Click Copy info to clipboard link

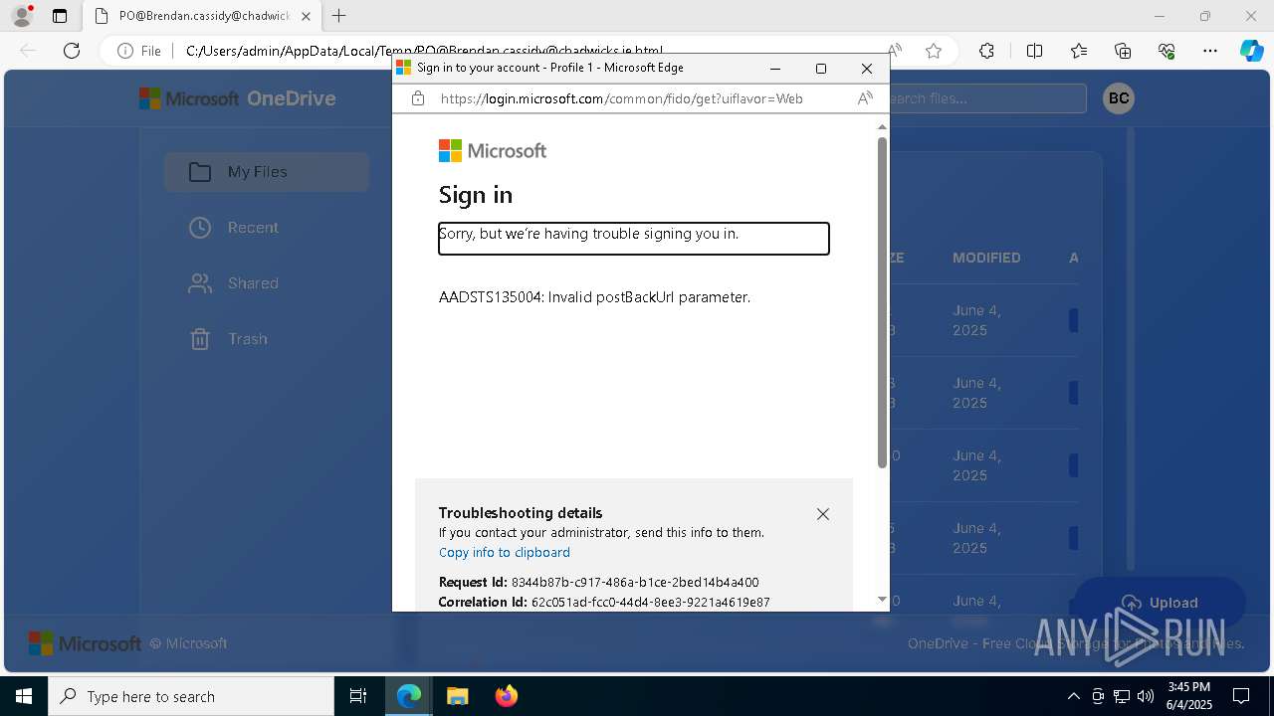[x=505, y=553]
